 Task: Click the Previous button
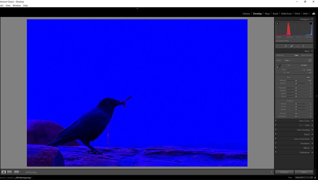284,172
